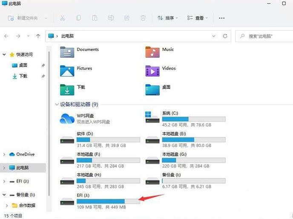293x219 pixels.
Task: Click the 本地磁盘 (E:) capacity bar
Action: [194, 140]
